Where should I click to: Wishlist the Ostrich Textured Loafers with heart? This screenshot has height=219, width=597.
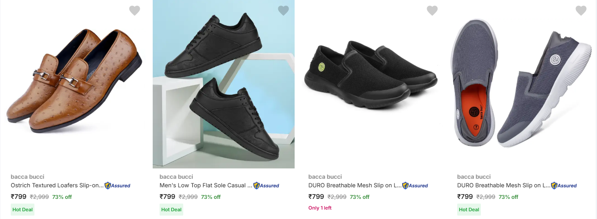135,11
